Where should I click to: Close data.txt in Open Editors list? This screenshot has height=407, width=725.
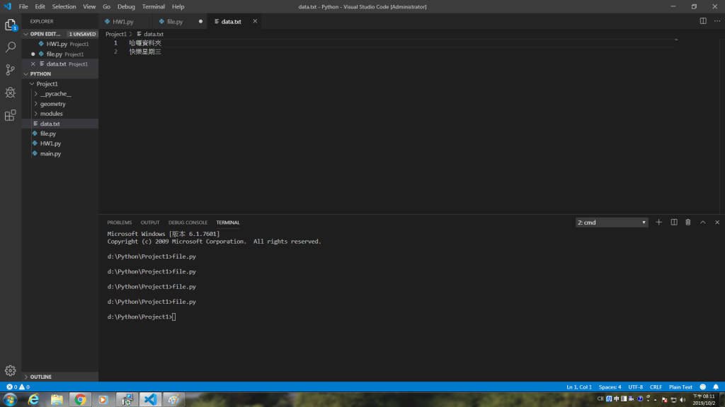[33, 64]
